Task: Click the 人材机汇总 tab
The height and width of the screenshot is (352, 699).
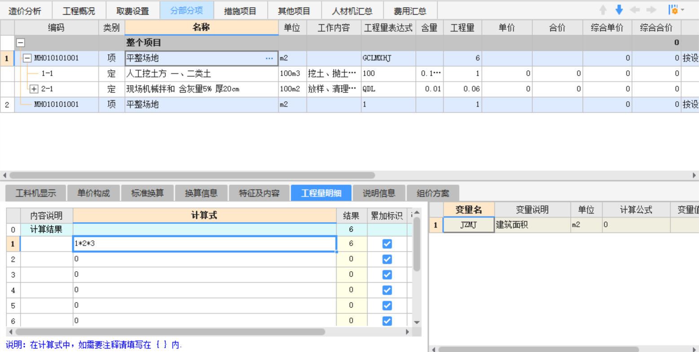Action: (352, 11)
